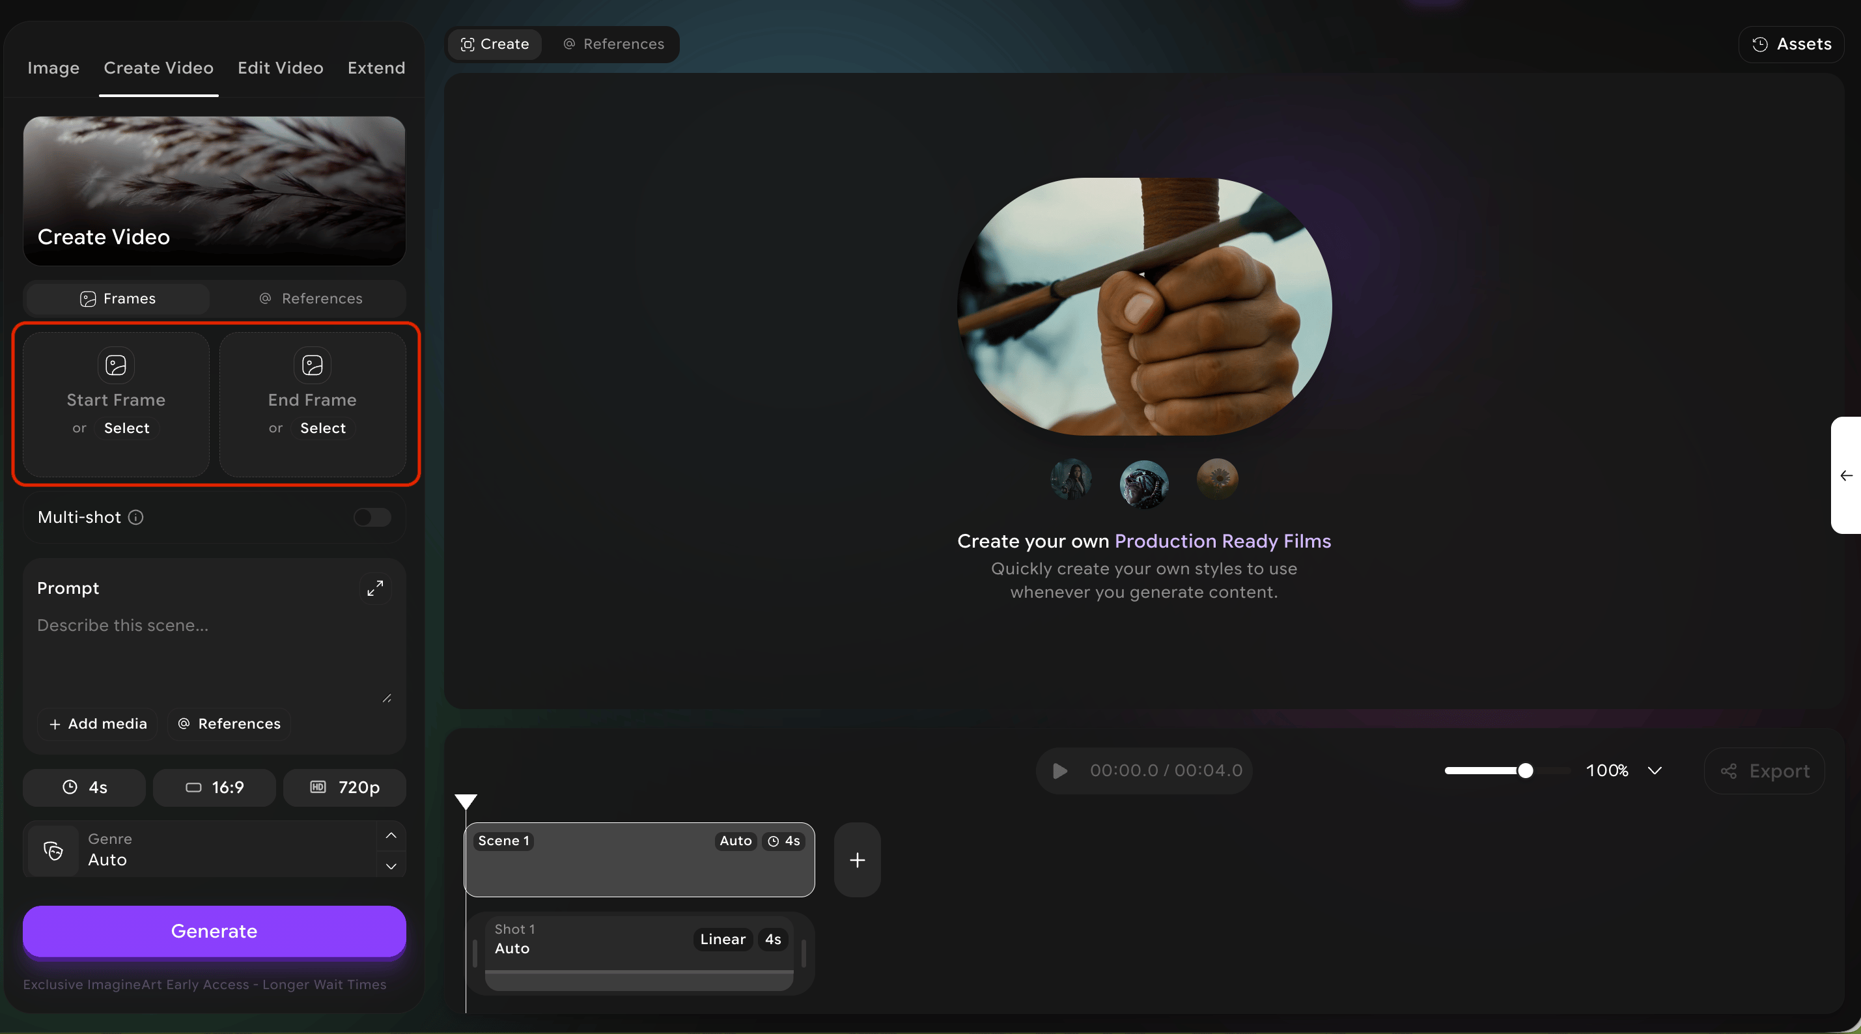Click the prompt box resize grip
This screenshot has height=1034, width=1861.
coord(387,698)
